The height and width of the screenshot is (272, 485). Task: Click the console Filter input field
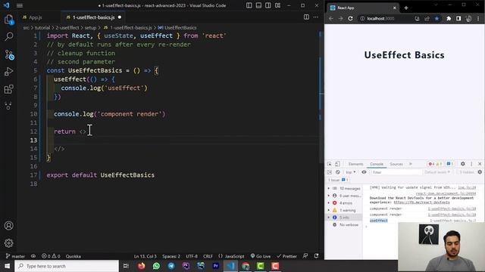(396, 172)
